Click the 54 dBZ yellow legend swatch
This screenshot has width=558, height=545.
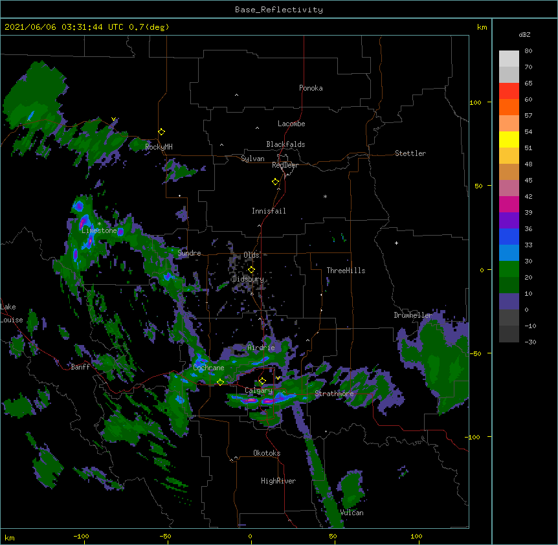pos(509,139)
